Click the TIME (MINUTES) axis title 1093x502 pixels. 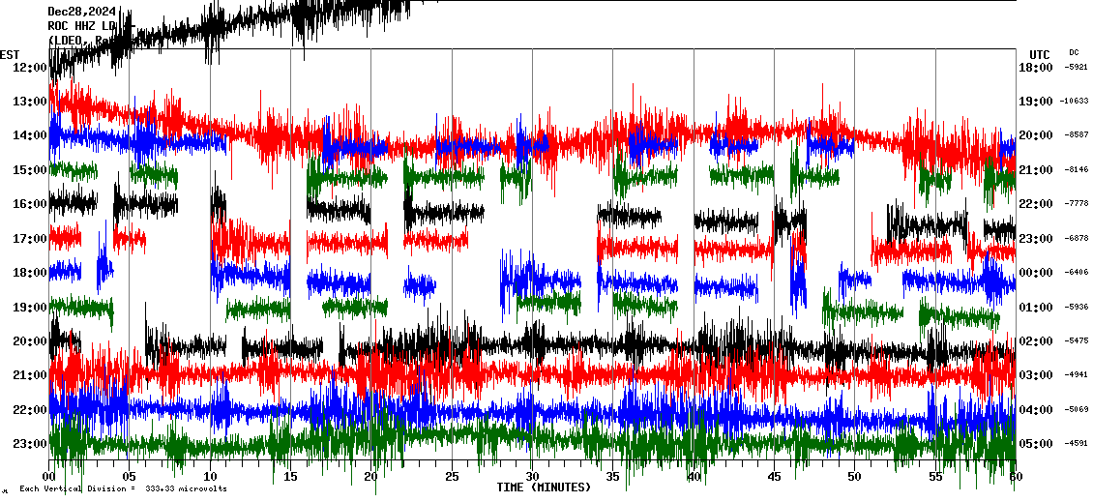point(543,487)
